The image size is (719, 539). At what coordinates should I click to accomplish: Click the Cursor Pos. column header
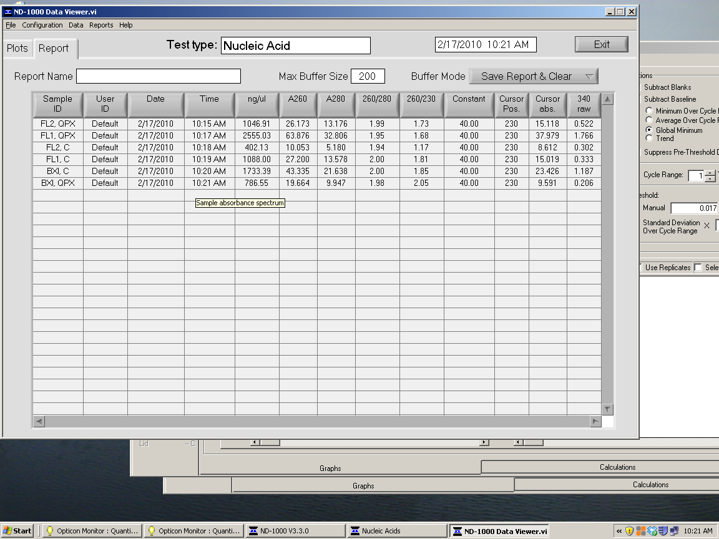pos(511,105)
